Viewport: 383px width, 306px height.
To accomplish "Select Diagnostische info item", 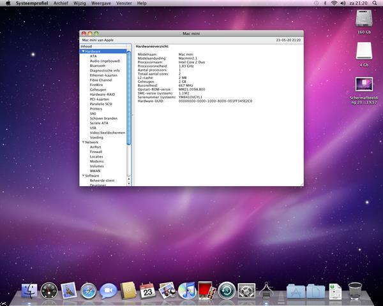I will [105, 71].
